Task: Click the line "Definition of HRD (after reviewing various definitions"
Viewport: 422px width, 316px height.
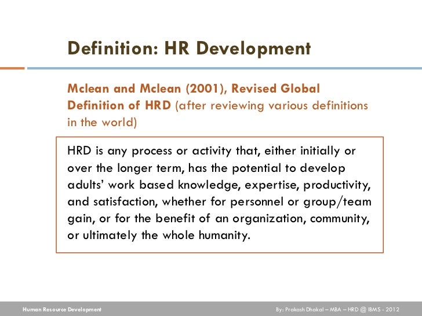Action: [217, 105]
